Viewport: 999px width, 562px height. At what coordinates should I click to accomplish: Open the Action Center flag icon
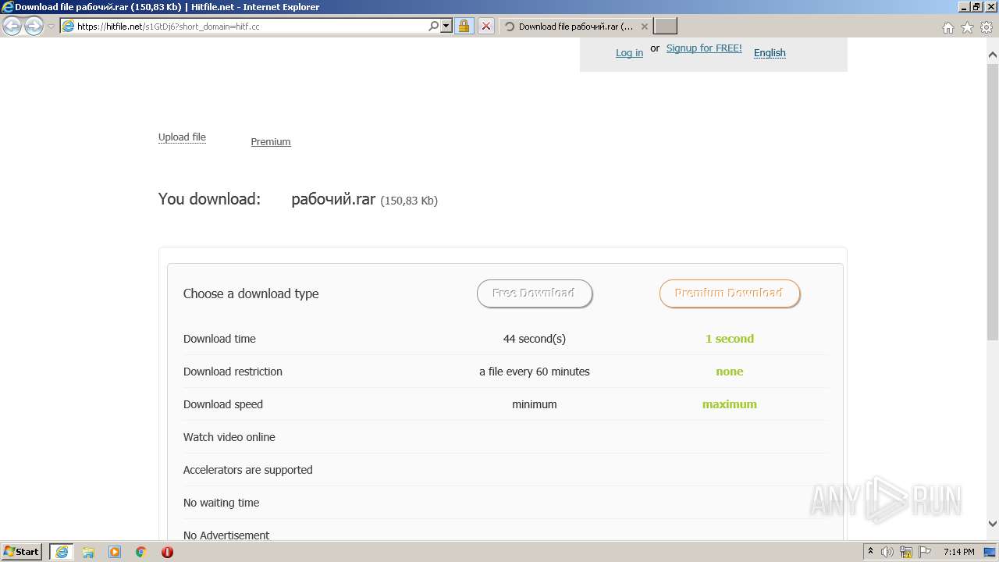tap(925, 552)
